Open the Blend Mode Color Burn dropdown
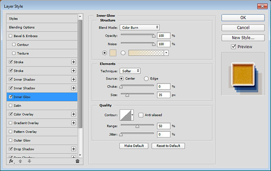The image size is (271, 171). 140,27
